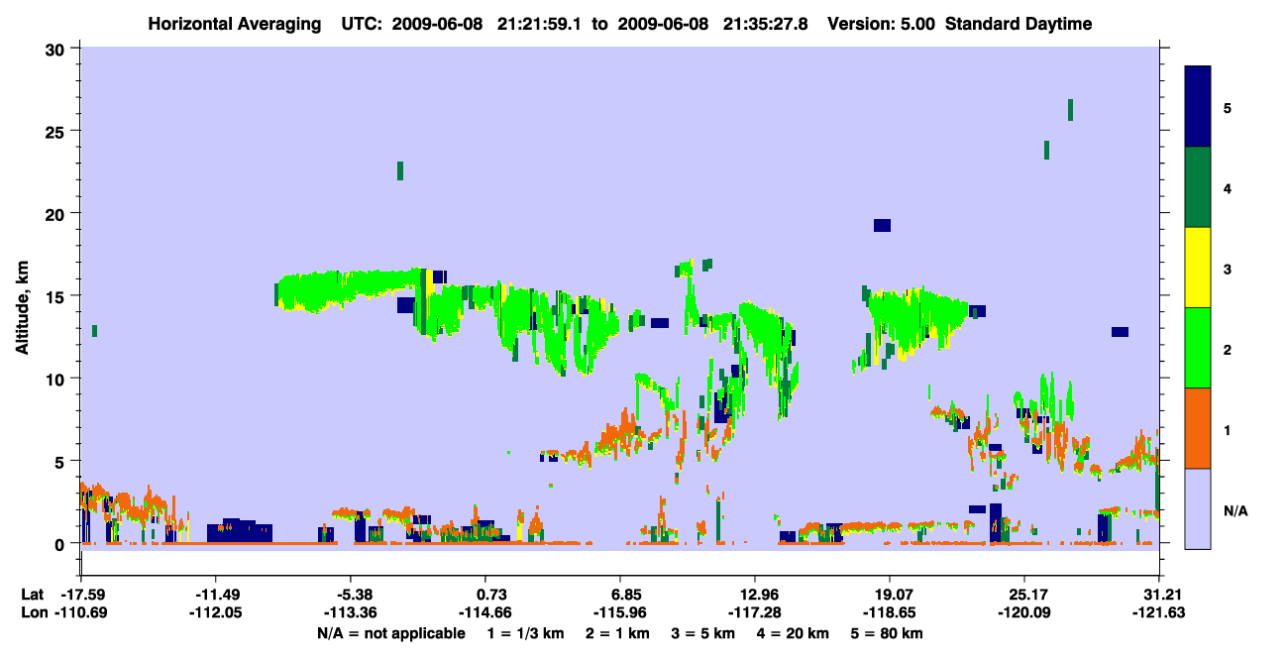Click the 'Lat' axis row label
This screenshot has width=1288, height=661.
pyautogui.click(x=32, y=595)
